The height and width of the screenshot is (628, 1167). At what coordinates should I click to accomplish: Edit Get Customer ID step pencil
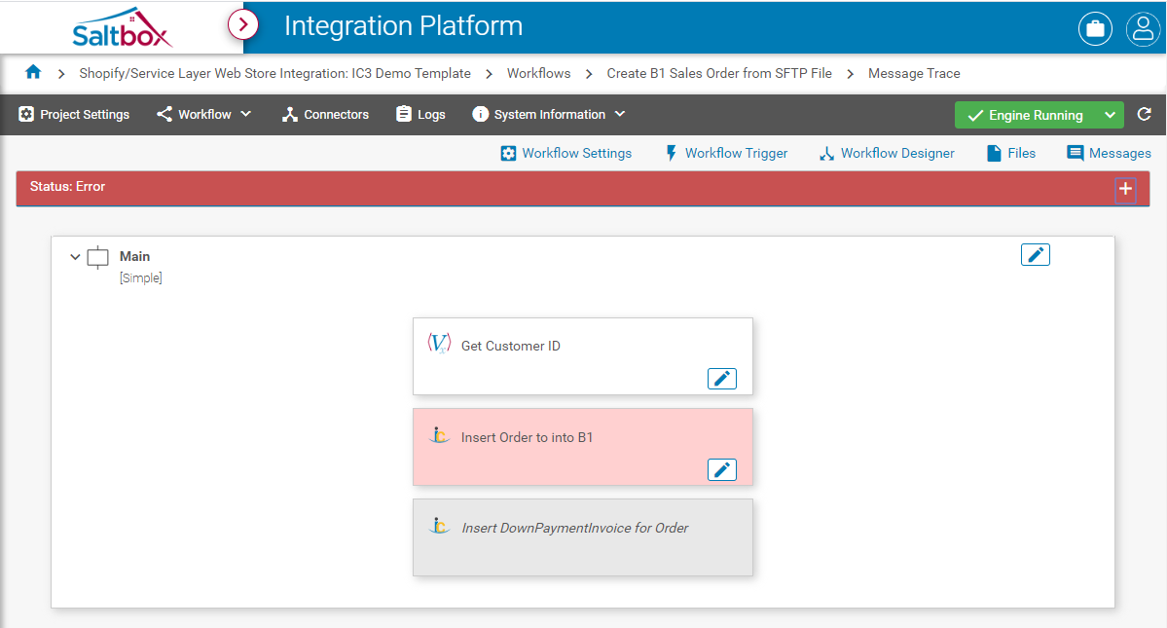click(x=722, y=379)
